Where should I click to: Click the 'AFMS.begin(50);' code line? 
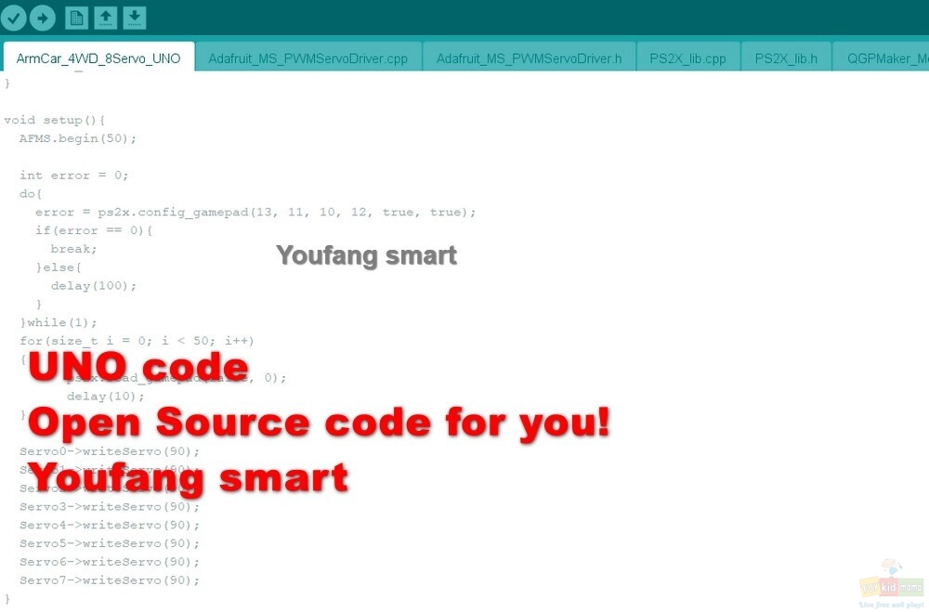tap(78, 138)
